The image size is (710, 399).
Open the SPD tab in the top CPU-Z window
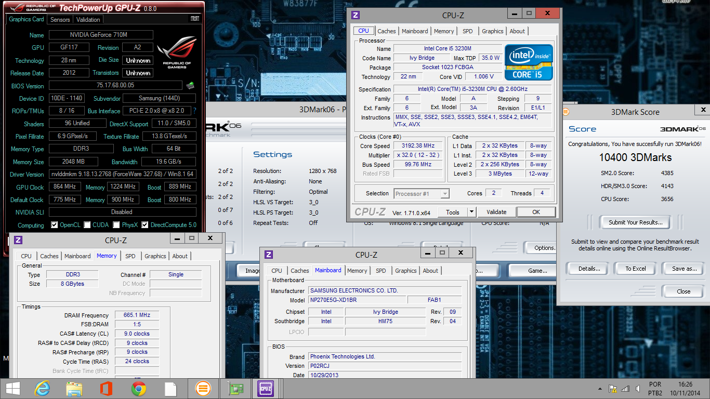pyautogui.click(x=468, y=31)
